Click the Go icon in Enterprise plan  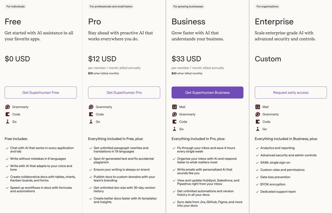(258, 129)
